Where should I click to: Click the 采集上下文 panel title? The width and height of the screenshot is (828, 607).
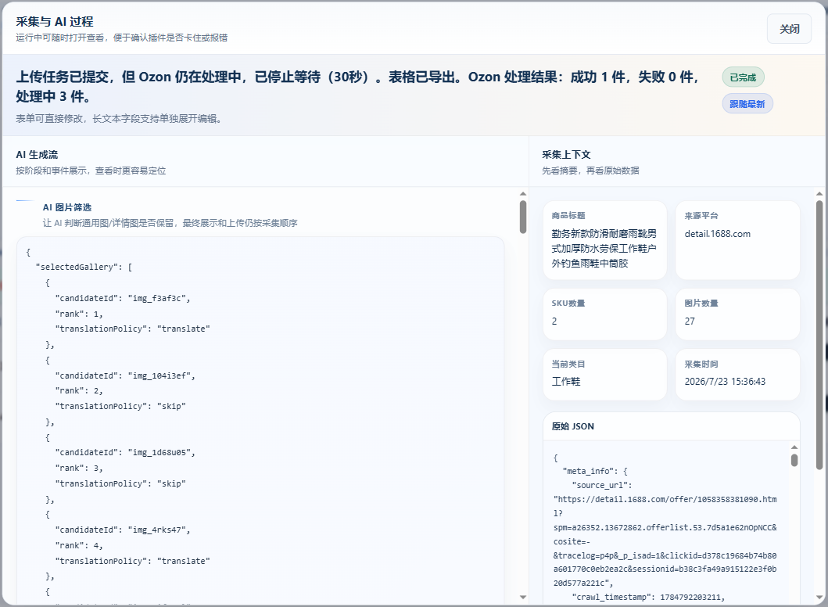[566, 155]
